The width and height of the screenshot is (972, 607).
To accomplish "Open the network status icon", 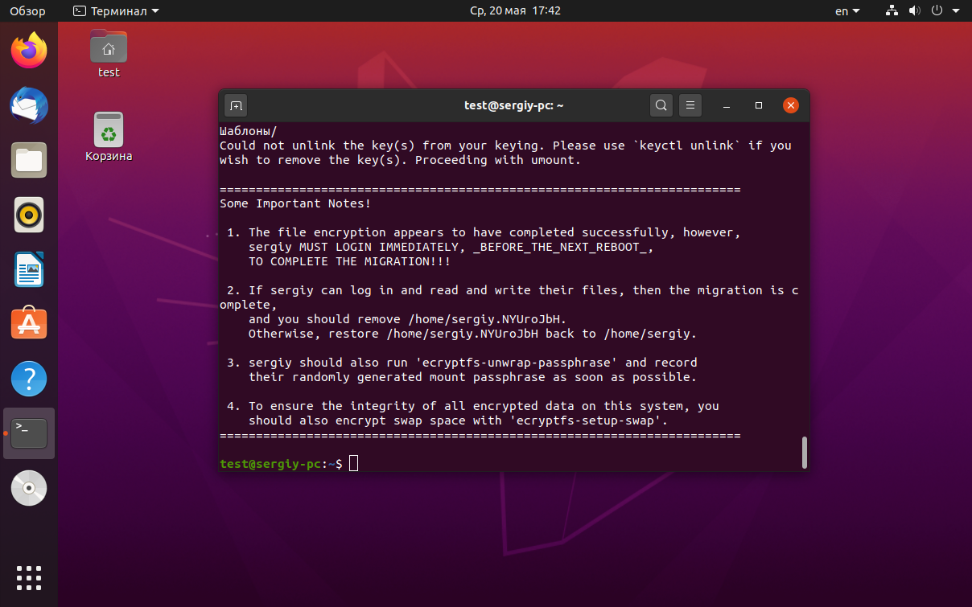I will 892,11.
